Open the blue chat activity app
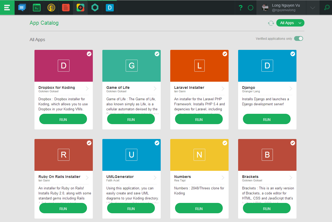 tap(22, 8)
